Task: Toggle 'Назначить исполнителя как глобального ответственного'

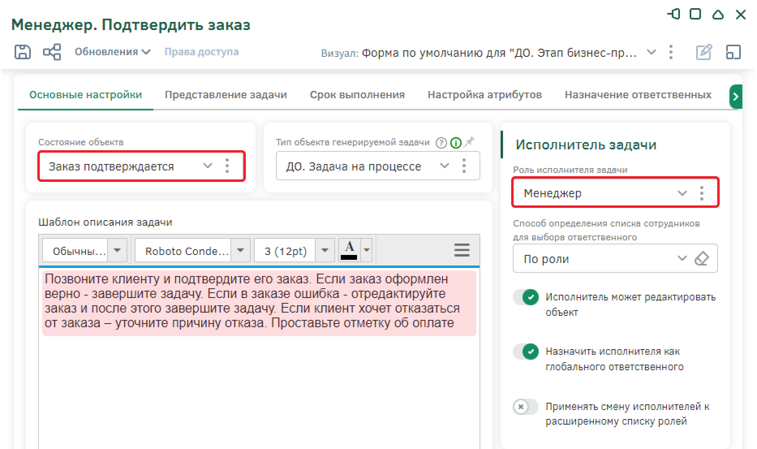Action: [526, 352]
